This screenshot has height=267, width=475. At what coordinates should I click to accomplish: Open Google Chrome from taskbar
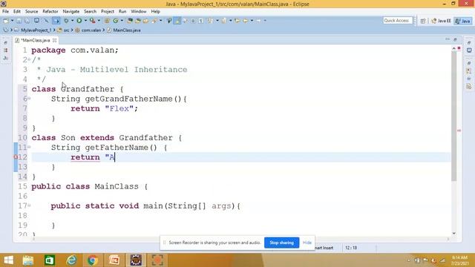coord(93,260)
